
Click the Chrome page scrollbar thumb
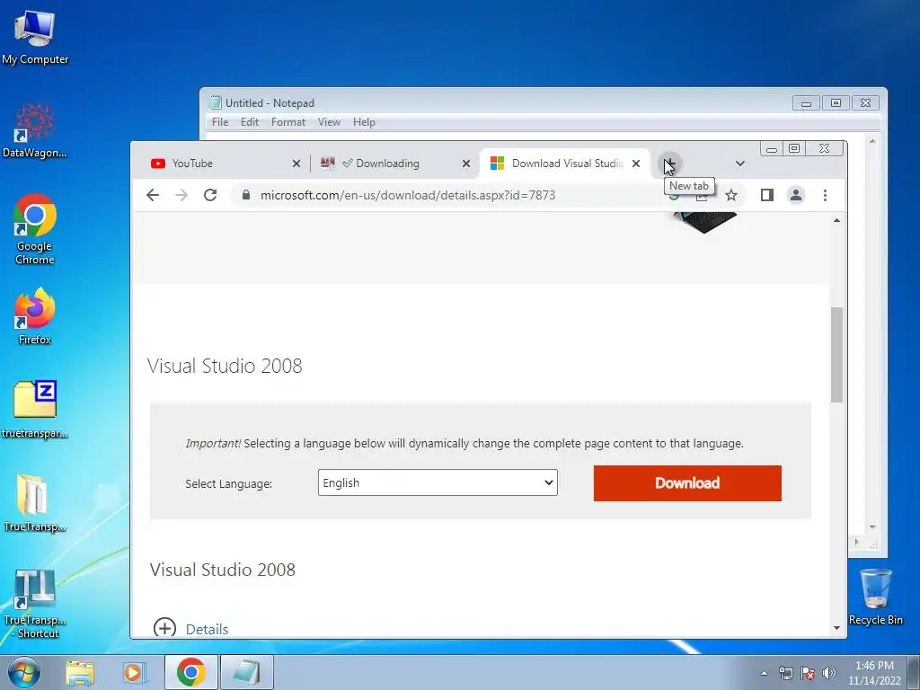pyautogui.click(x=836, y=354)
